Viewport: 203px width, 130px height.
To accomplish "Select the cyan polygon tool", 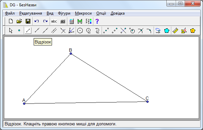I will 167,31.
